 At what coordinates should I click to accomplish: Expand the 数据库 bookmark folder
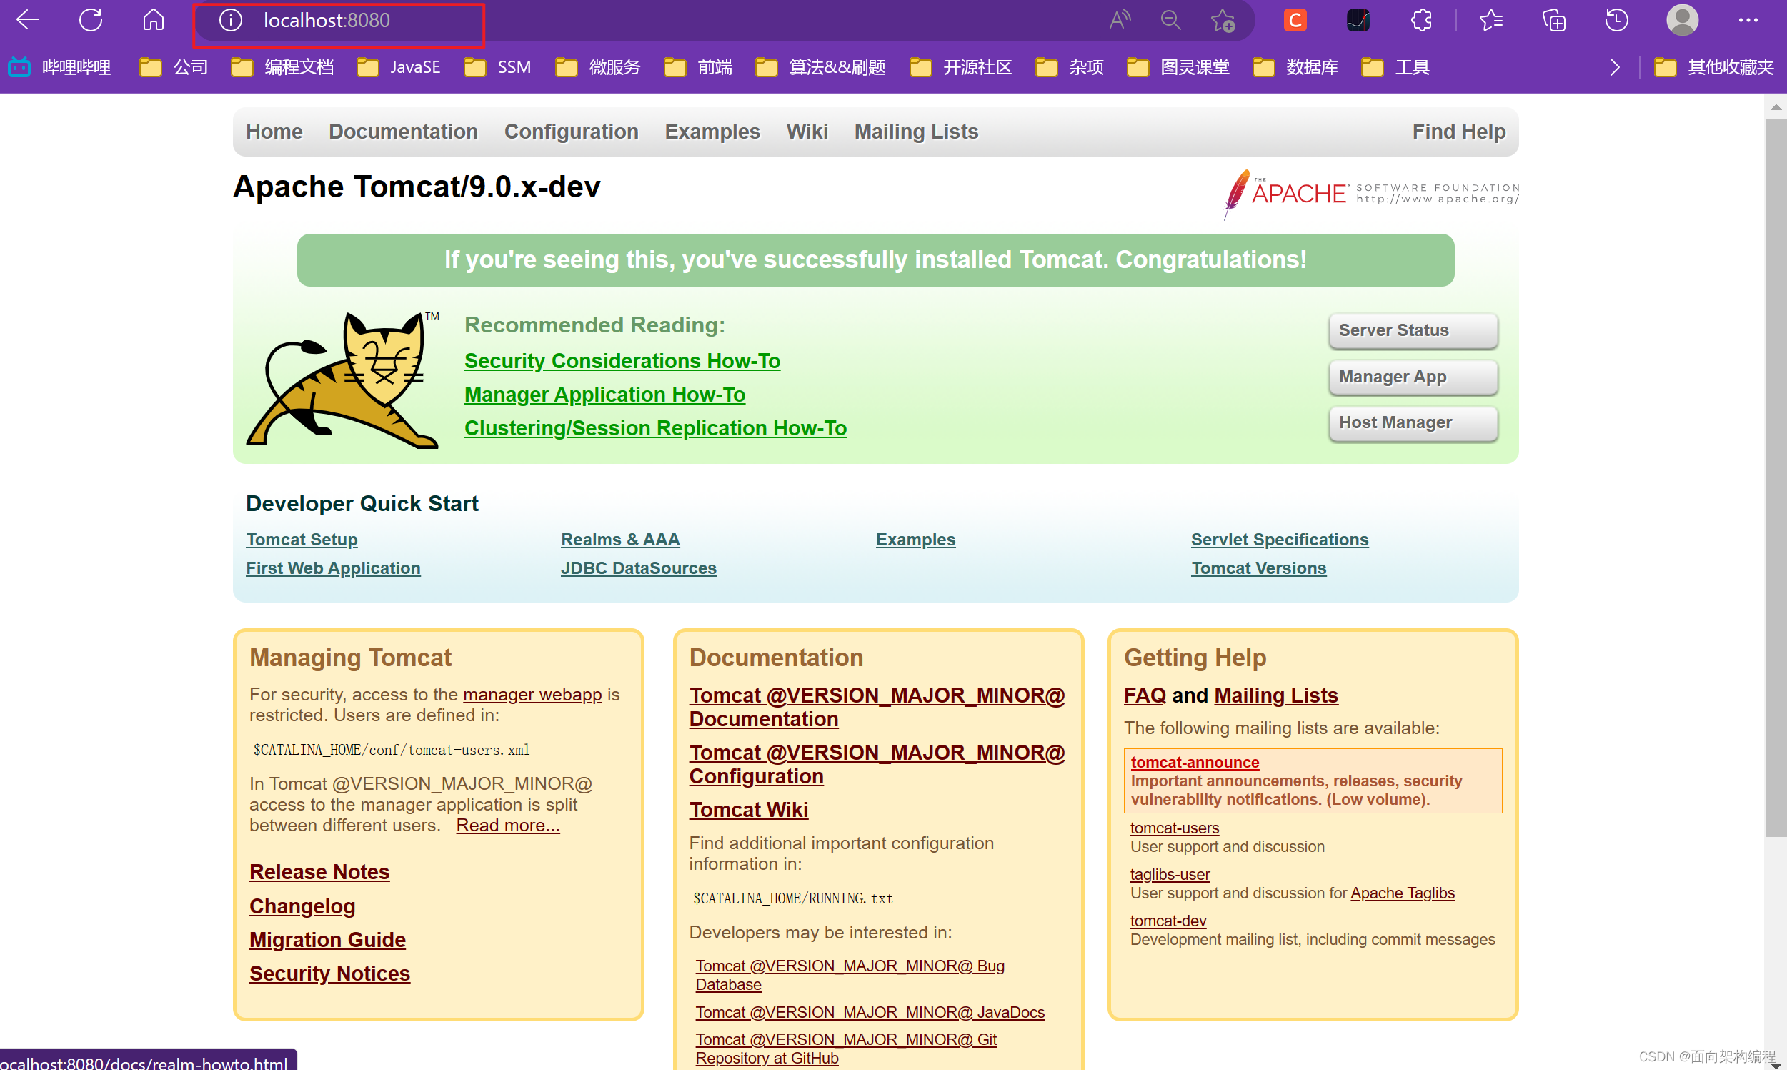click(x=1295, y=68)
